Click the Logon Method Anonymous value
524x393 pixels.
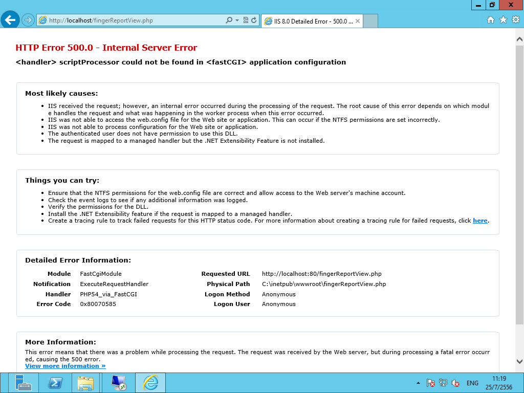[279, 294]
